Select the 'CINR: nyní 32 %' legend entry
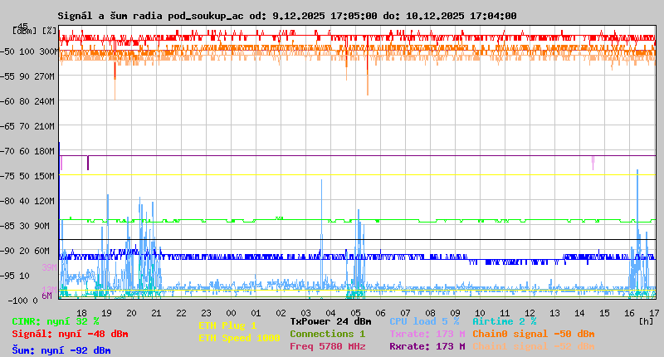Image resolution: width=664 pixels, height=357 pixels. [x=56, y=321]
